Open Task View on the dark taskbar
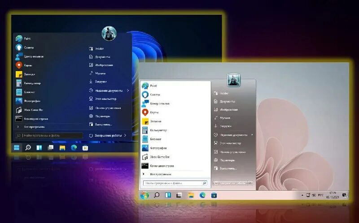 [51, 148]
